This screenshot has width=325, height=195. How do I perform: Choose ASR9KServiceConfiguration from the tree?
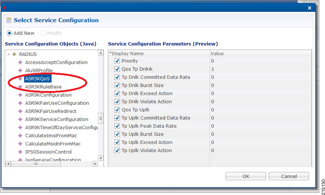pyautogui.click(x=57, y=119)
